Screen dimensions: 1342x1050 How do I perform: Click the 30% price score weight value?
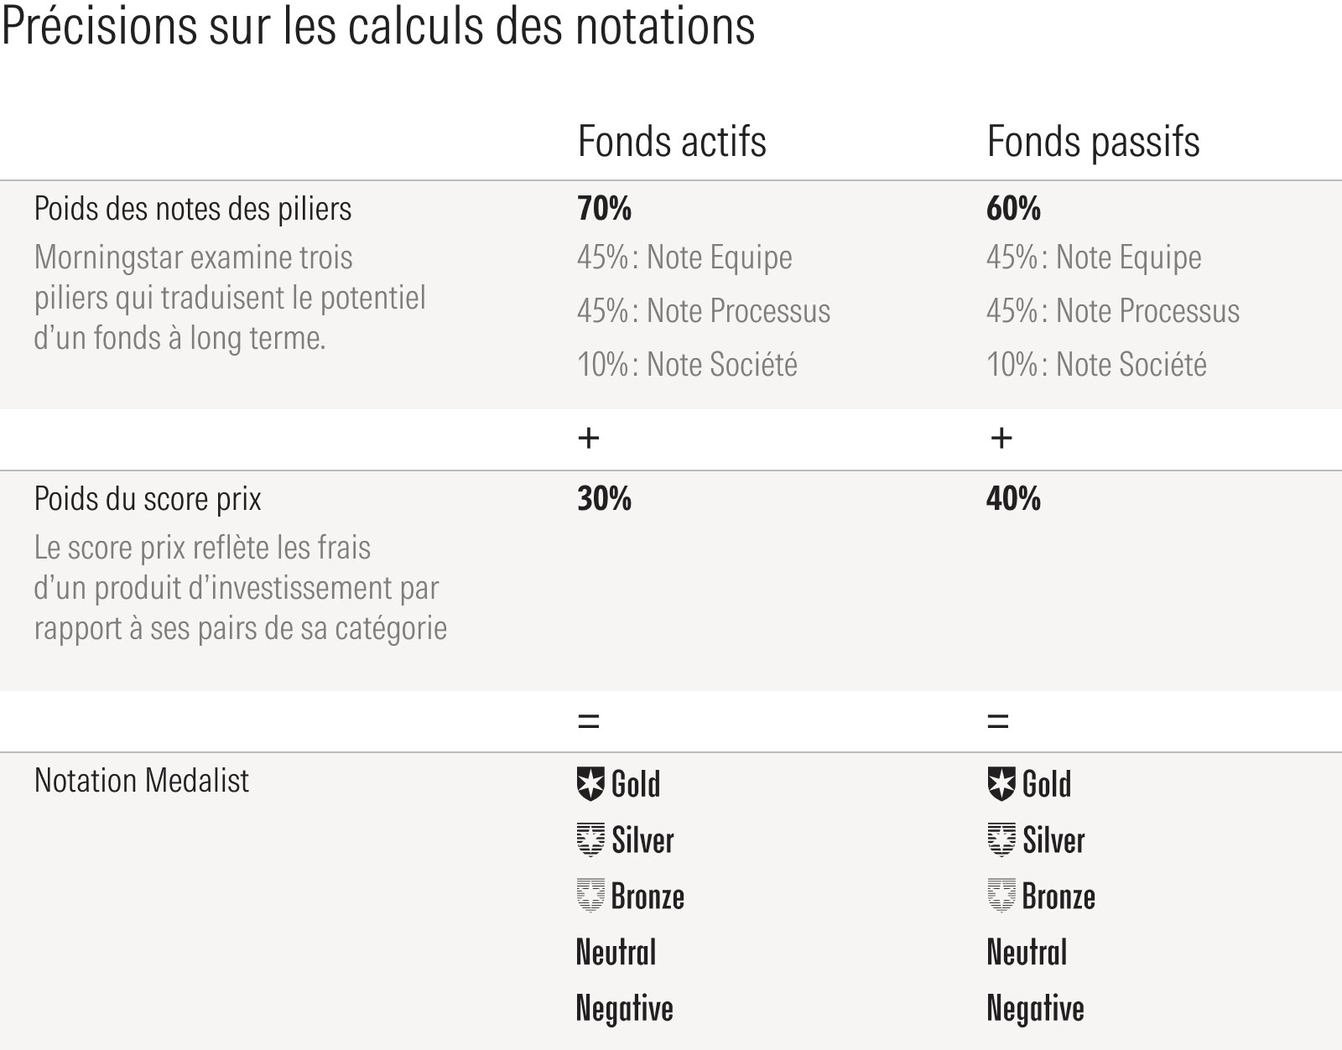tap(604, 499)
